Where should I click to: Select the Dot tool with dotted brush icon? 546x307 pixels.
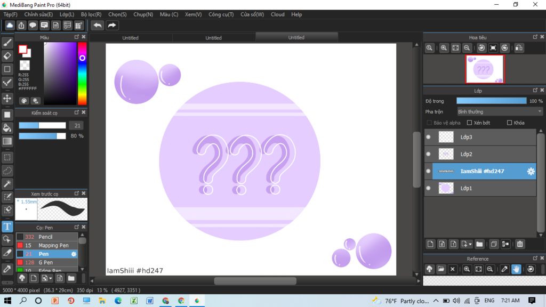tap(7, 83)
